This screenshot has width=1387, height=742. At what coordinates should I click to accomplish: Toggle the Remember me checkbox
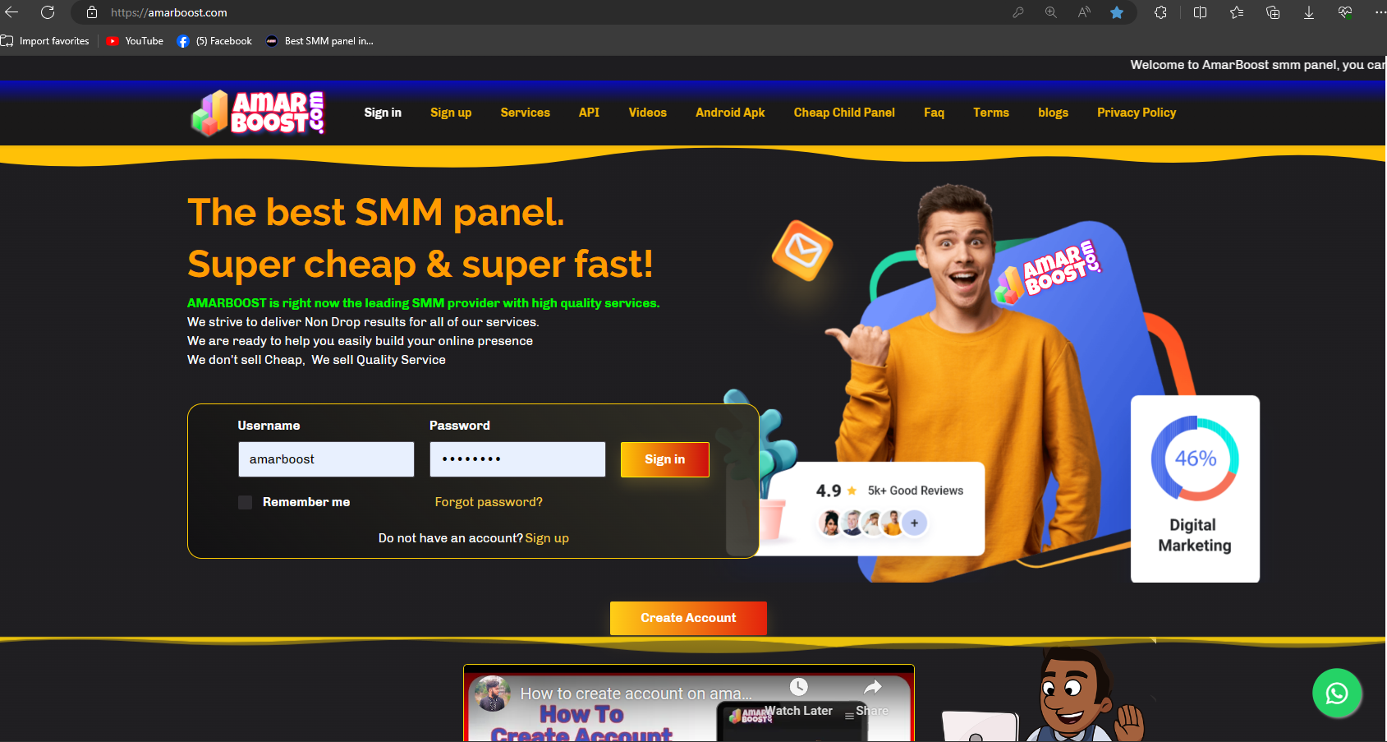coord(245,502)
